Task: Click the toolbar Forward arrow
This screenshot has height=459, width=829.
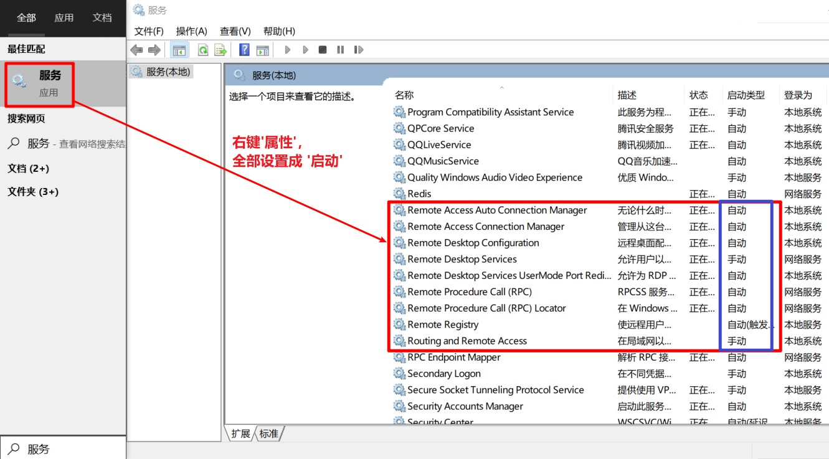Action: [154, 50]
